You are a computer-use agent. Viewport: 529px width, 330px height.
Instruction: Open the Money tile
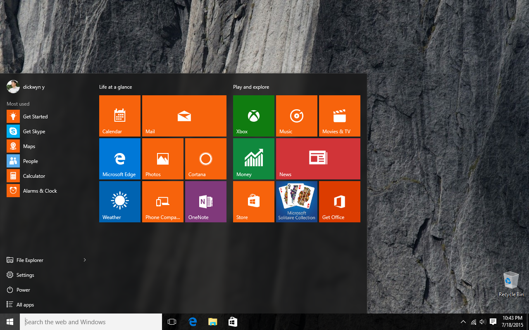254,159
